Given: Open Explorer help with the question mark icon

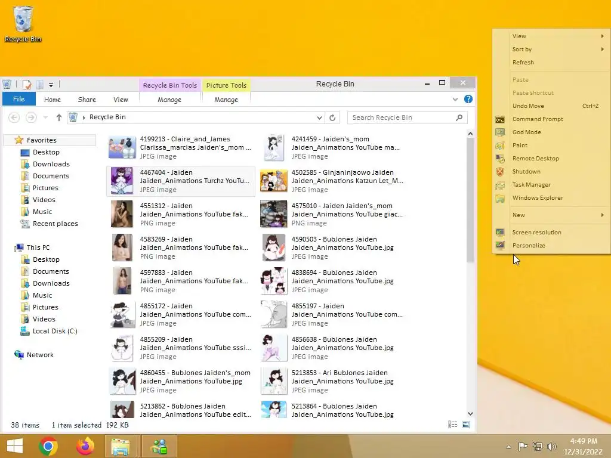Looking at the screenshot, I should click(468, 100).
